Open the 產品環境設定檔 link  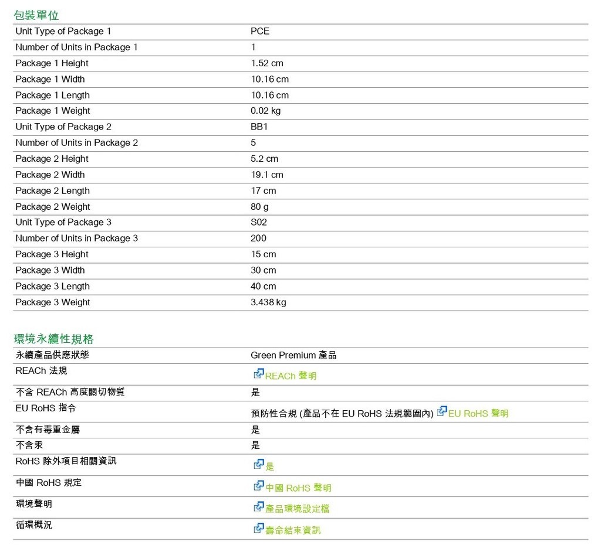click(297, 509)
